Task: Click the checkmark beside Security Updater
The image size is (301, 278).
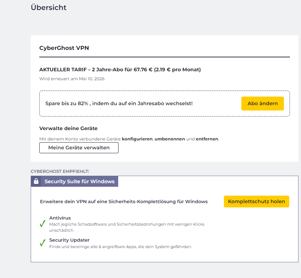Action: (x=42, y=243)
